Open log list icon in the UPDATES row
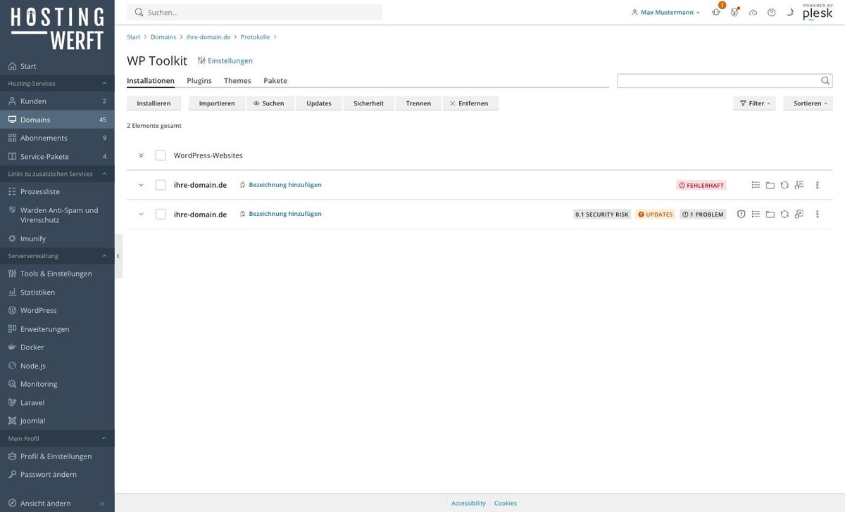 756,214
